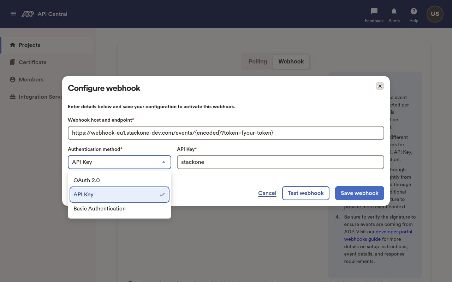Click the API Key checkmark icon
Screen dimensions: 452x282
click(x=162, y=195)
